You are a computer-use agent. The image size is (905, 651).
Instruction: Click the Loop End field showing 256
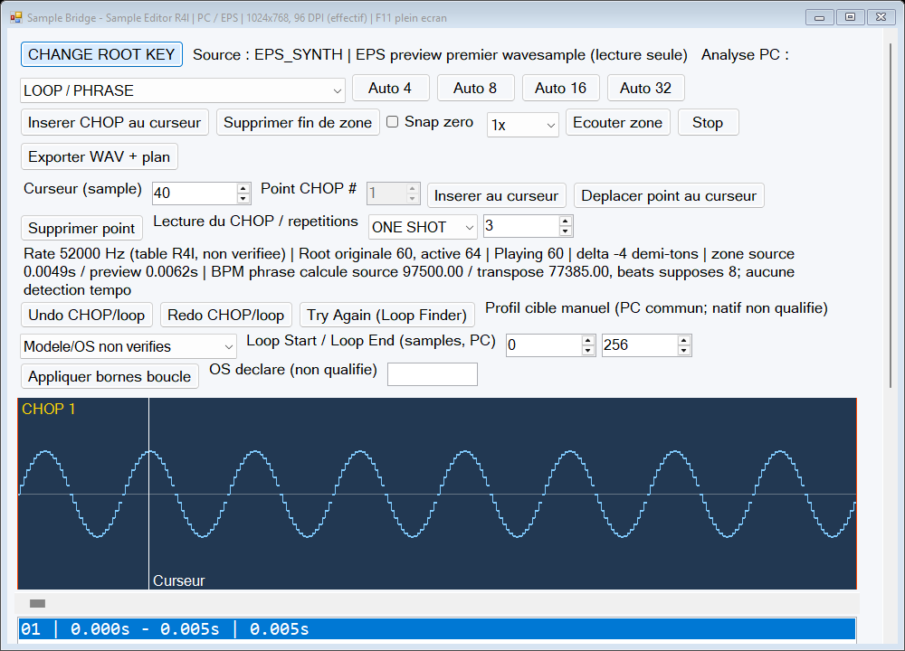[x=640, y=344]
